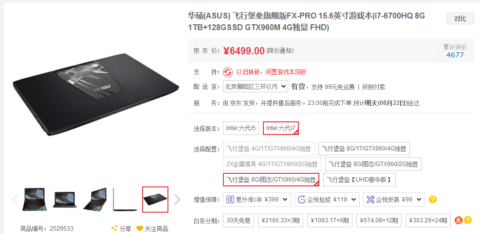This screenshot has height=234, width=480.
Task: Expand the 企悦检修 ¥119 dropdown
Action: [327, 200]
